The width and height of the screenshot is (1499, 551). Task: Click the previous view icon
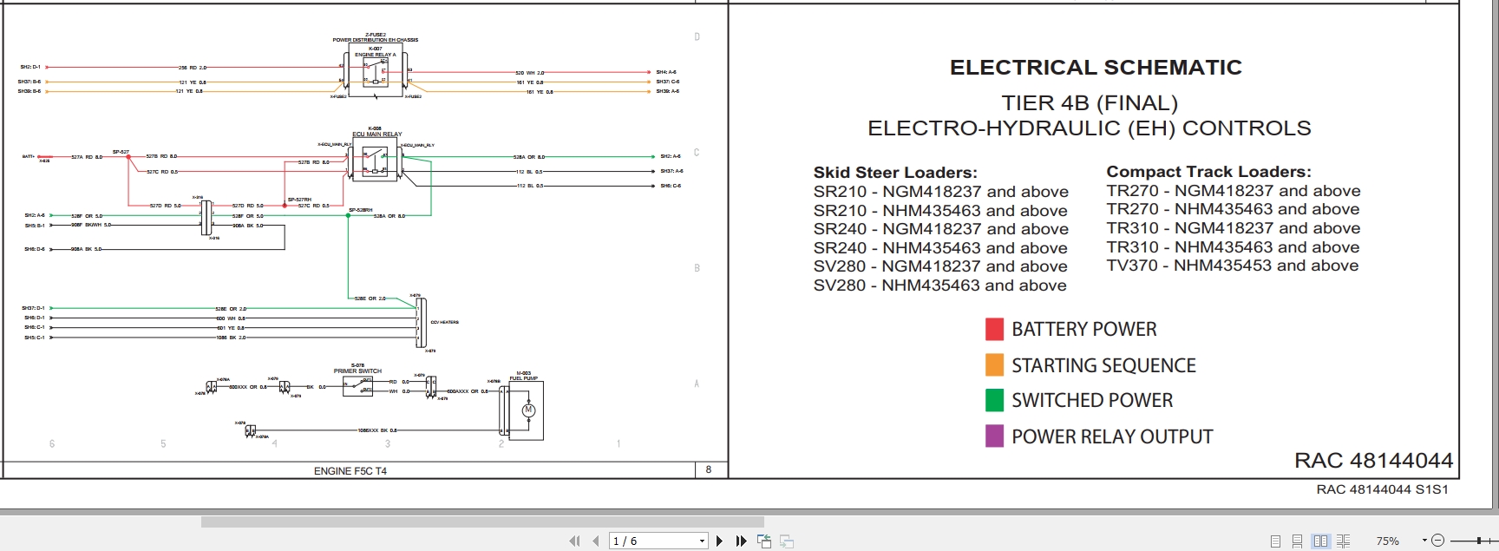(764, 541)
